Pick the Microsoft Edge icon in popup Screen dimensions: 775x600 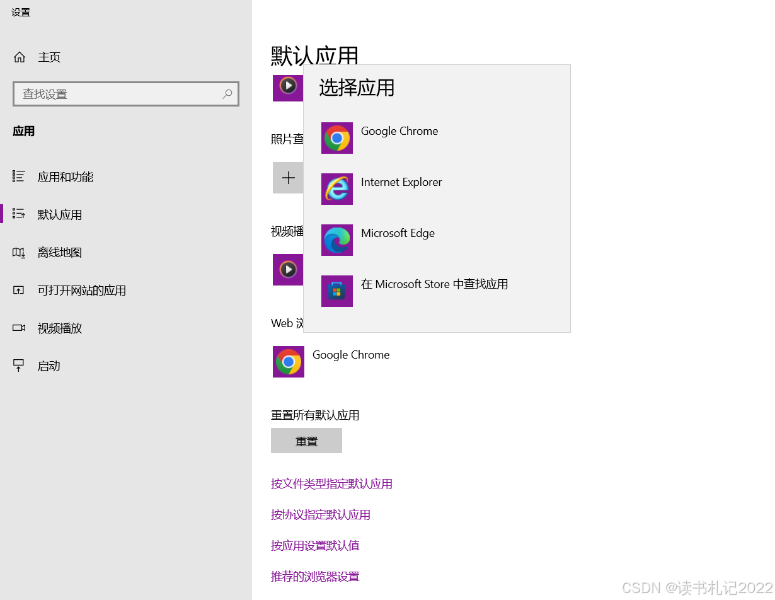coord(337,240)
